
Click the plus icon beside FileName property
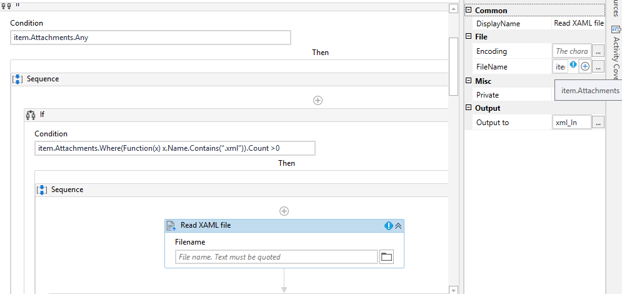coord(585,66)
